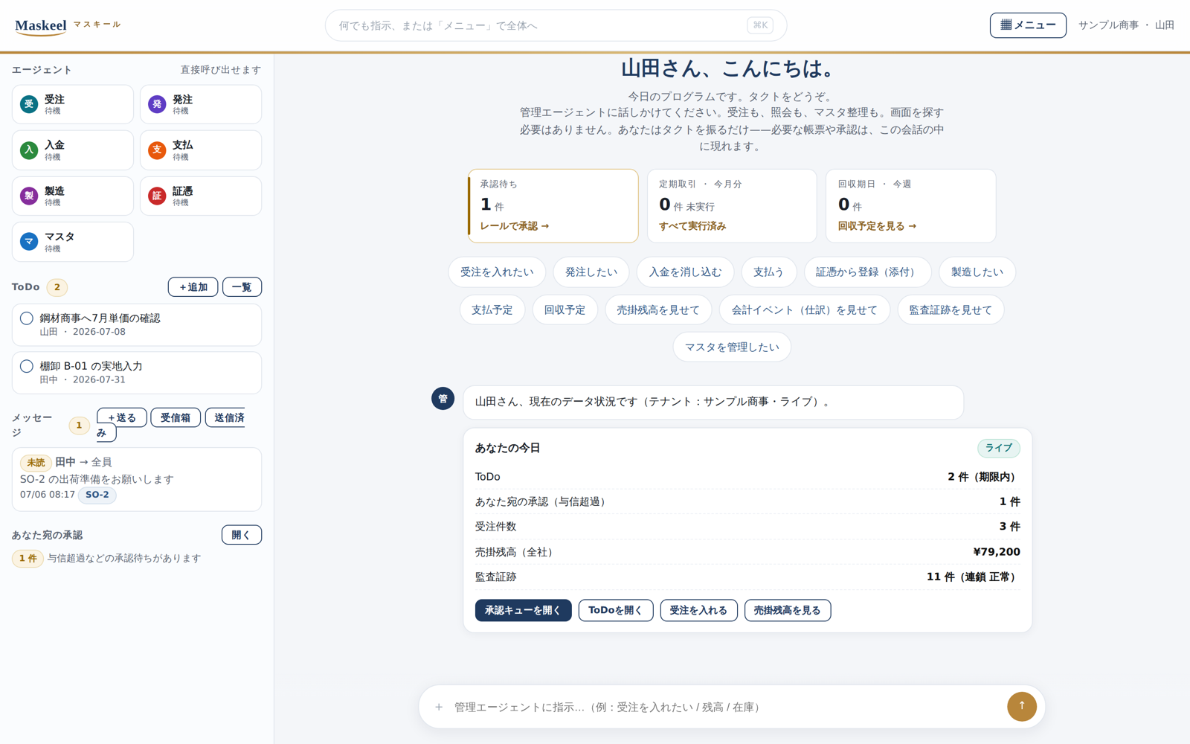Open the メニュー button
Screen dimensions: 1190x744
(x=1028, y=25)
